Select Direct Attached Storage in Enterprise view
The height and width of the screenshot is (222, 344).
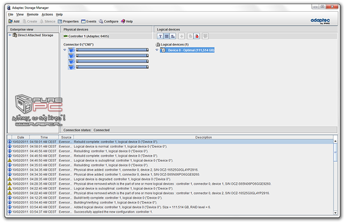click(x=35, y=35)
